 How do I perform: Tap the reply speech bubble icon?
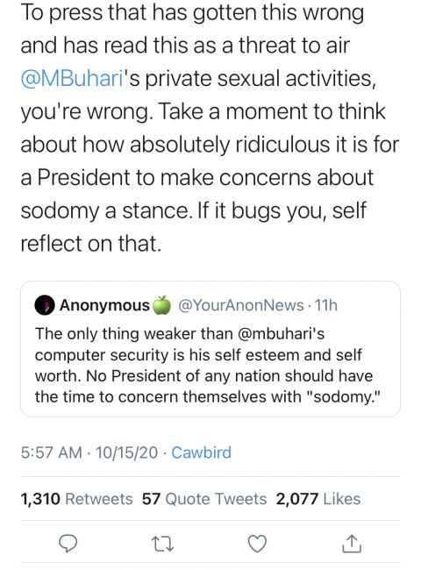[68, 544]
